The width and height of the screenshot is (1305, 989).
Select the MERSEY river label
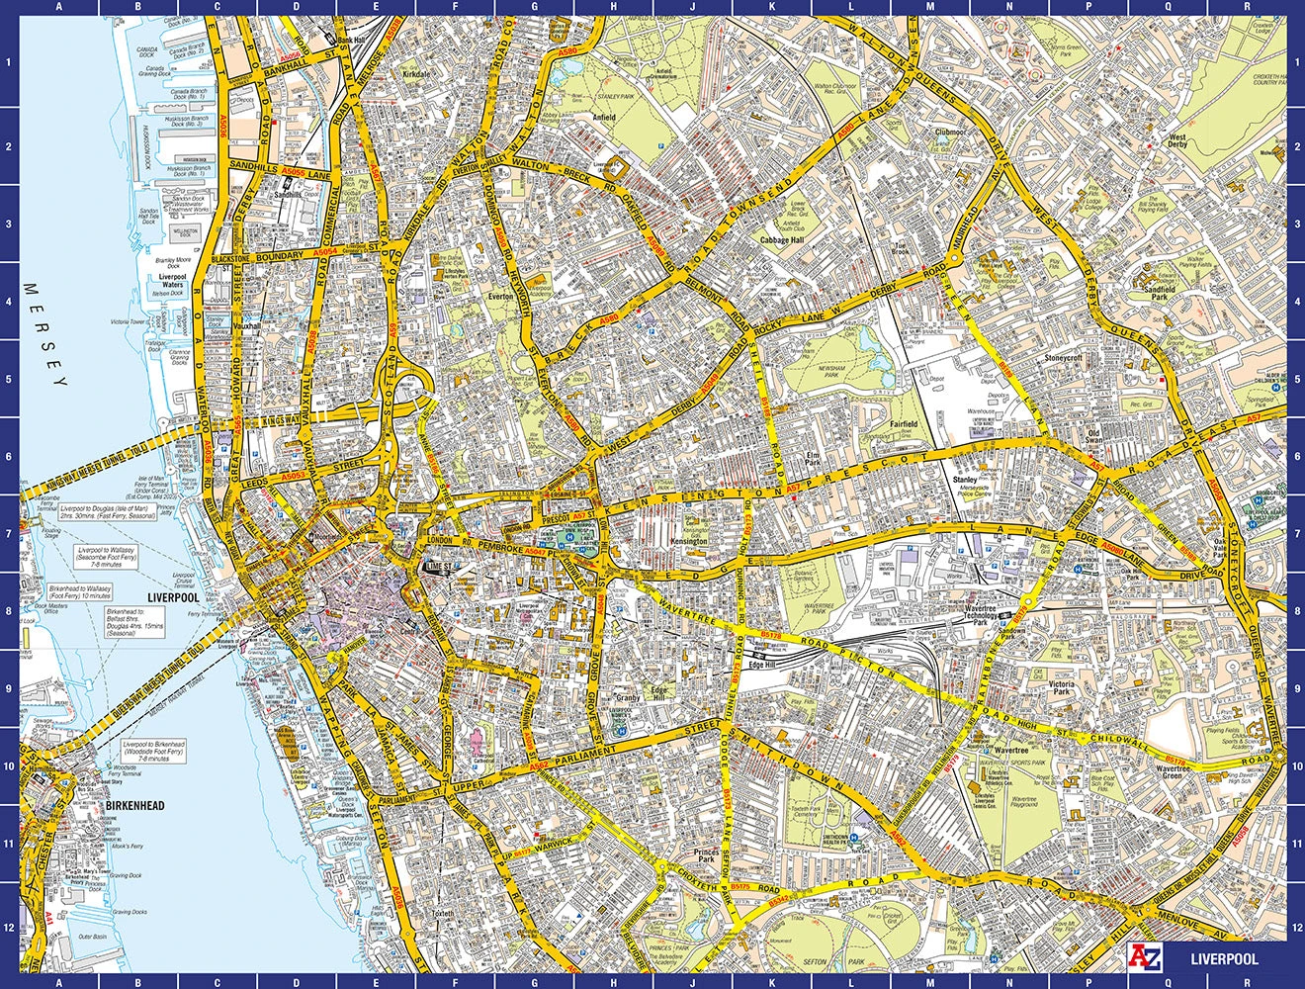pos(45,334)
